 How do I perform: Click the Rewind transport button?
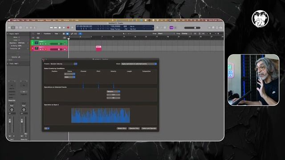pyautogui.click(x=51, y=28)
